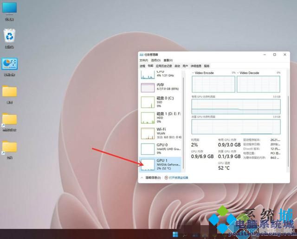Switch to the 进程 tab
Image resolution: width=297 pixels, height=239 pixels.
click(142, 66)
